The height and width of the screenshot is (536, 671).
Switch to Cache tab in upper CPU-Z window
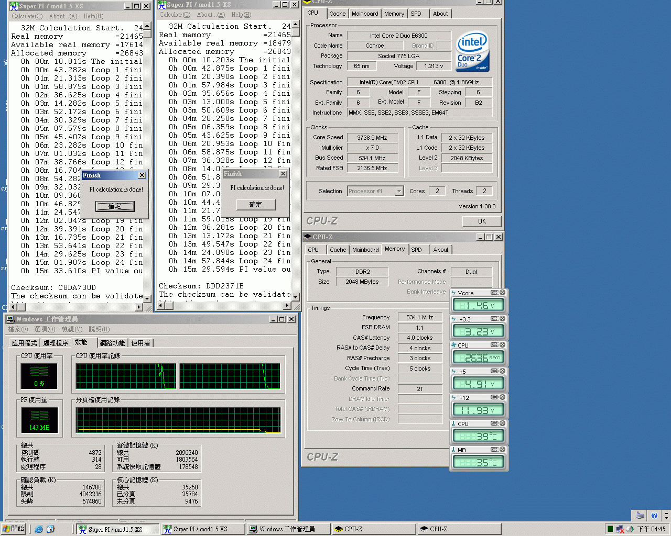338,14
